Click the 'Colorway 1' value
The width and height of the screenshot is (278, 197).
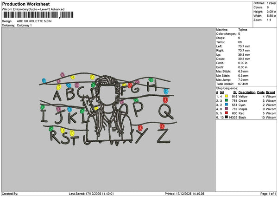pos(24,26)
